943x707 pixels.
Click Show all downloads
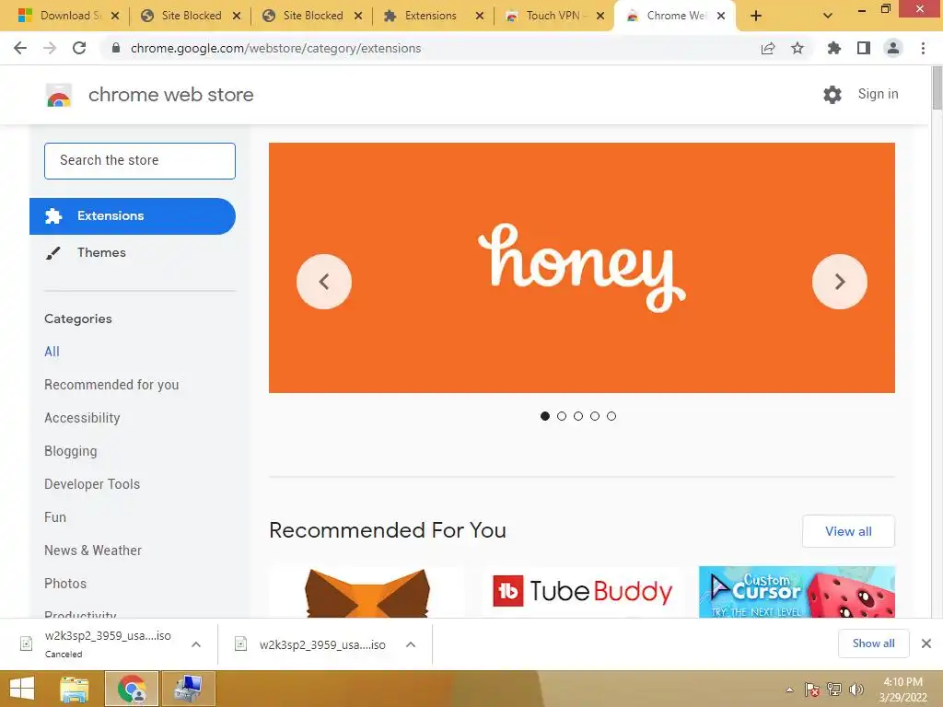click(x=873, y=643)
